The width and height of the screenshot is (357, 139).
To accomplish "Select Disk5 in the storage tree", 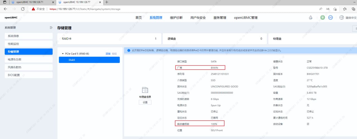I will (72, 60).
